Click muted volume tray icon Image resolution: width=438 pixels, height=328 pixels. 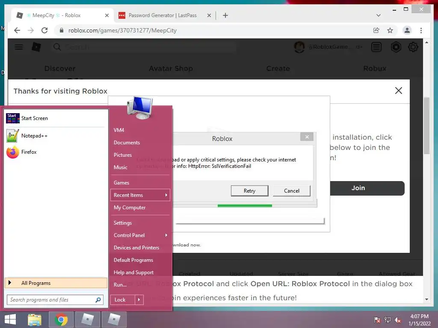click(x=398, y=320)
